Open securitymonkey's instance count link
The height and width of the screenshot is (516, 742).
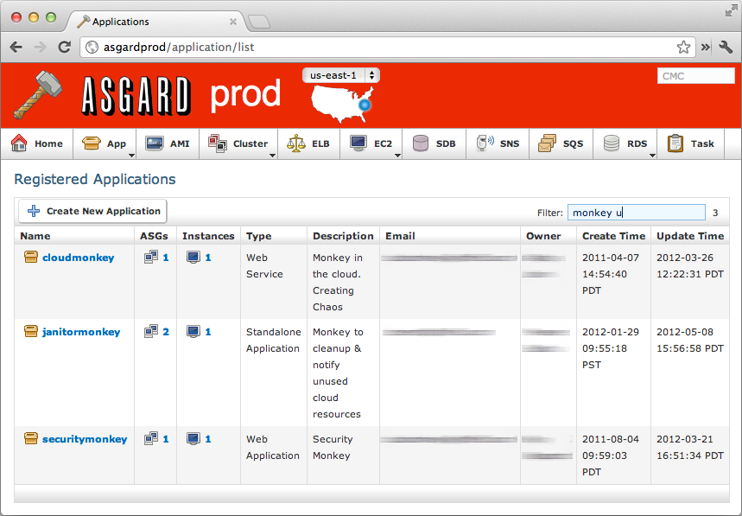(x=207, y=439)
